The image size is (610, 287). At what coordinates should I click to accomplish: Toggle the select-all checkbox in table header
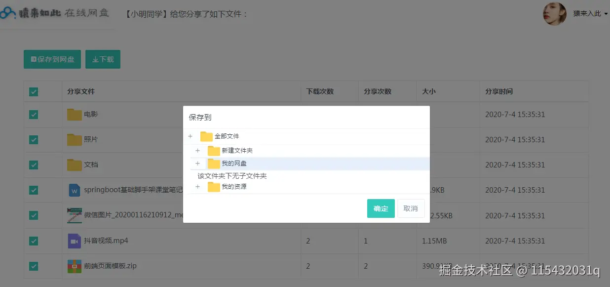click(34, 92)
